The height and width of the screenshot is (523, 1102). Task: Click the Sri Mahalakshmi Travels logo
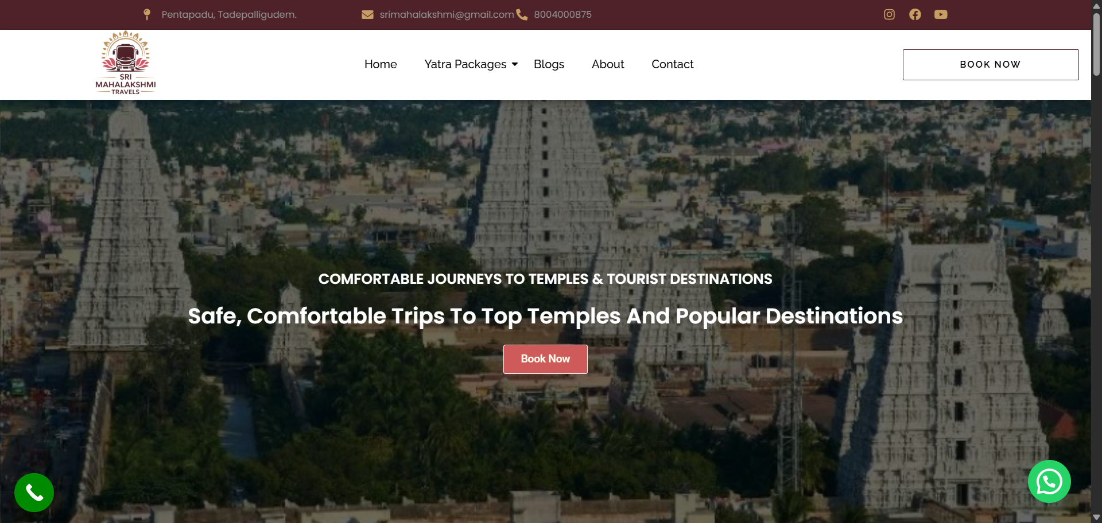pyautogui.click(x=126, y=63)
